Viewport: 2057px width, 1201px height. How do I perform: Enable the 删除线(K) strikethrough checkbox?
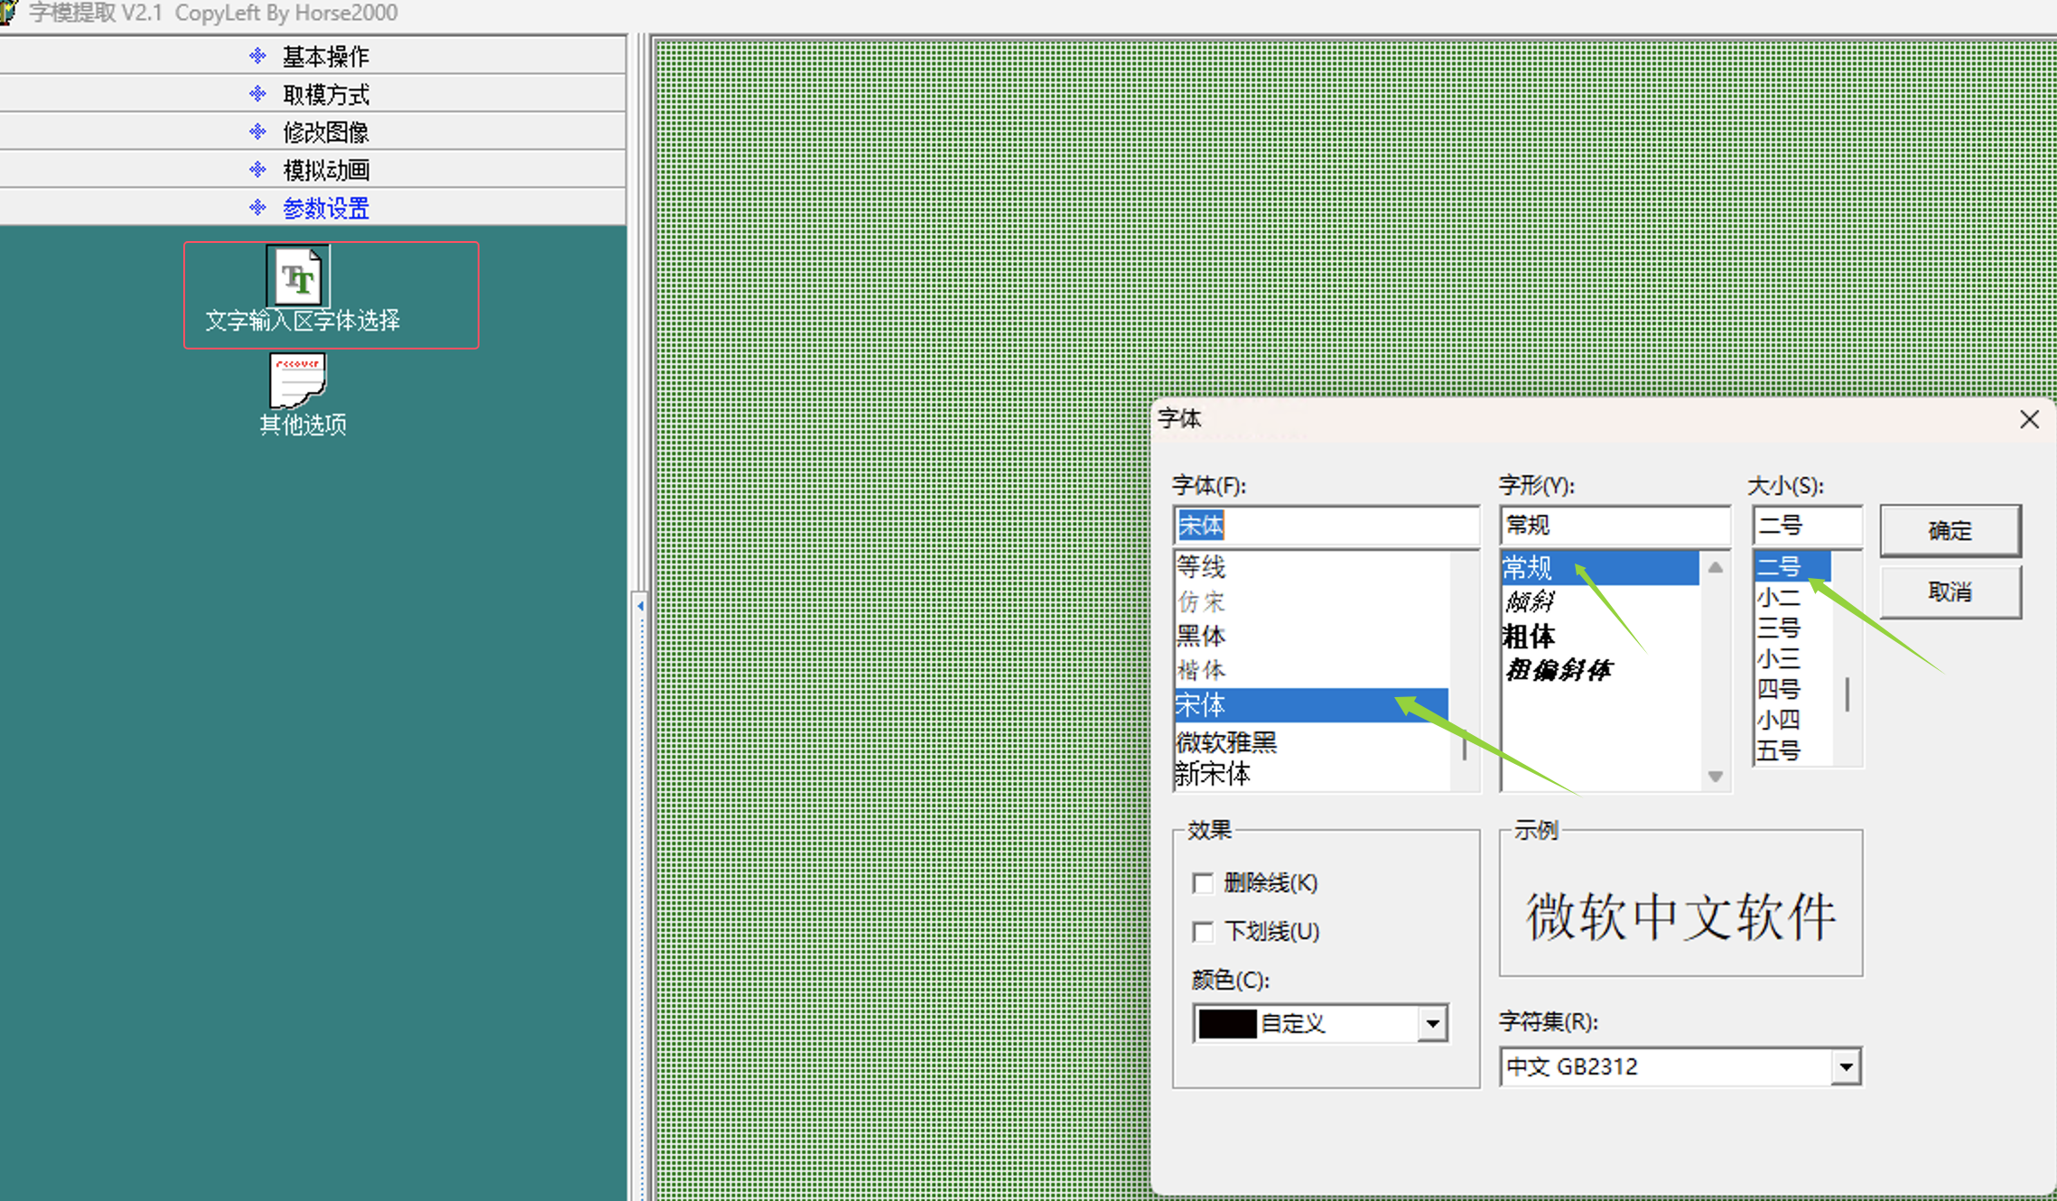1202,882
